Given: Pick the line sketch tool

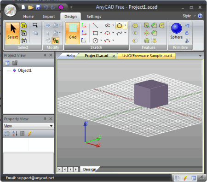Looking at the screenshot, I should tap(95, 25).
